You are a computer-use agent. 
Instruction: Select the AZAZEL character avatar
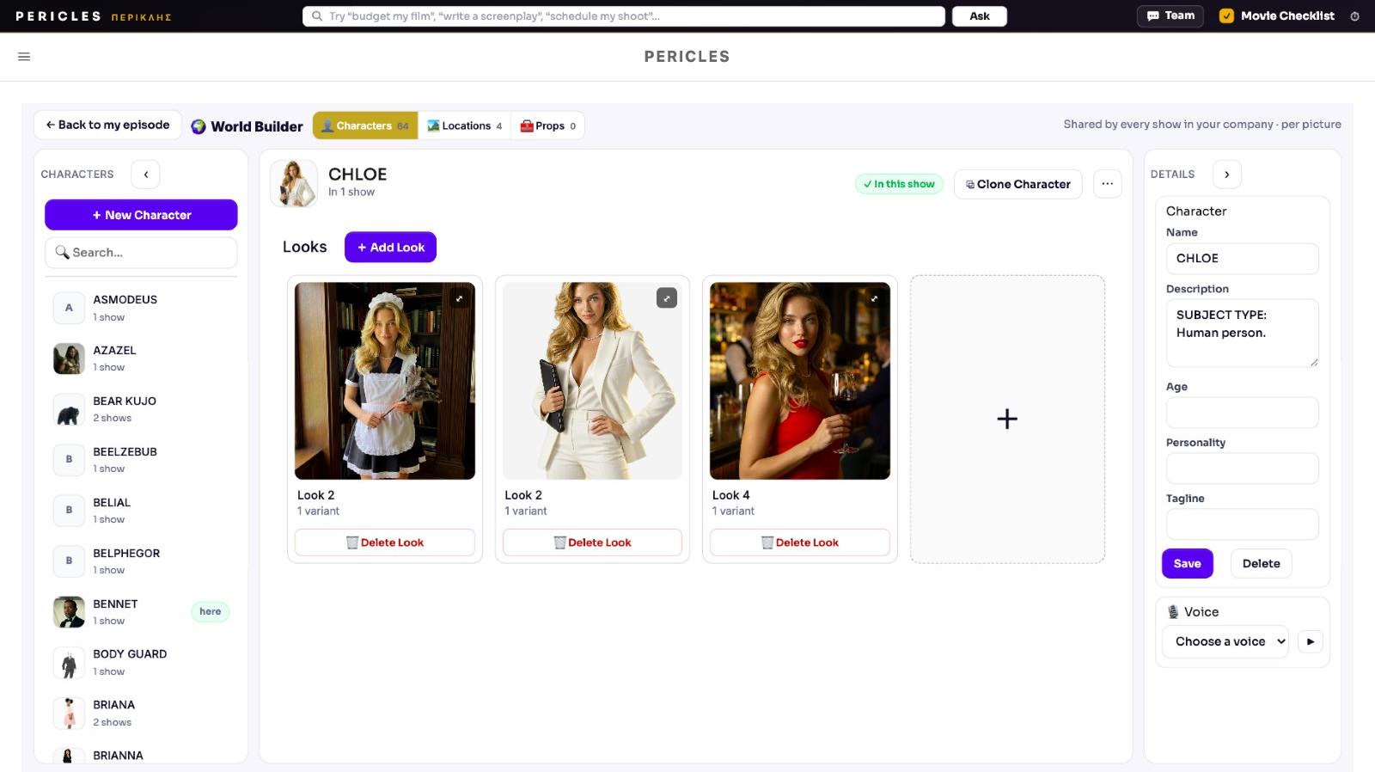(69, 358)
